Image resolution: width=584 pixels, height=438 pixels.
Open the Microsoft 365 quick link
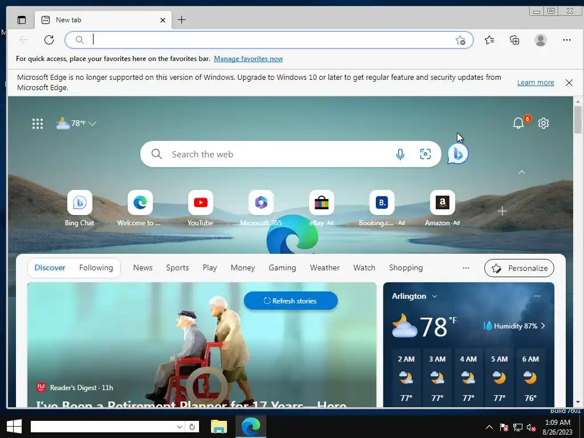coord(261,202)
